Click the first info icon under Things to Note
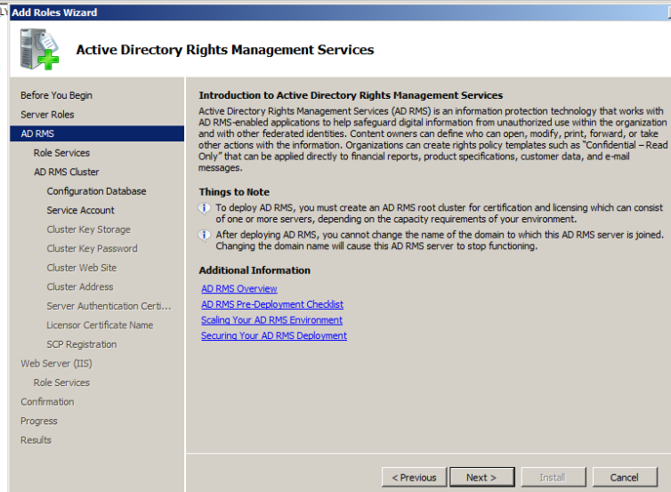This screenshot has width=671, height=492. click(x=206, y=208)
